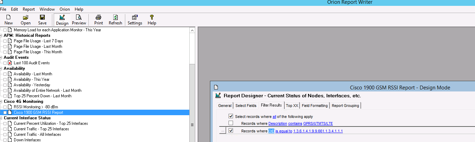Collapse the Cisco 4G Monitoring group
Screen dimensions: 475x142
(1, 101)
